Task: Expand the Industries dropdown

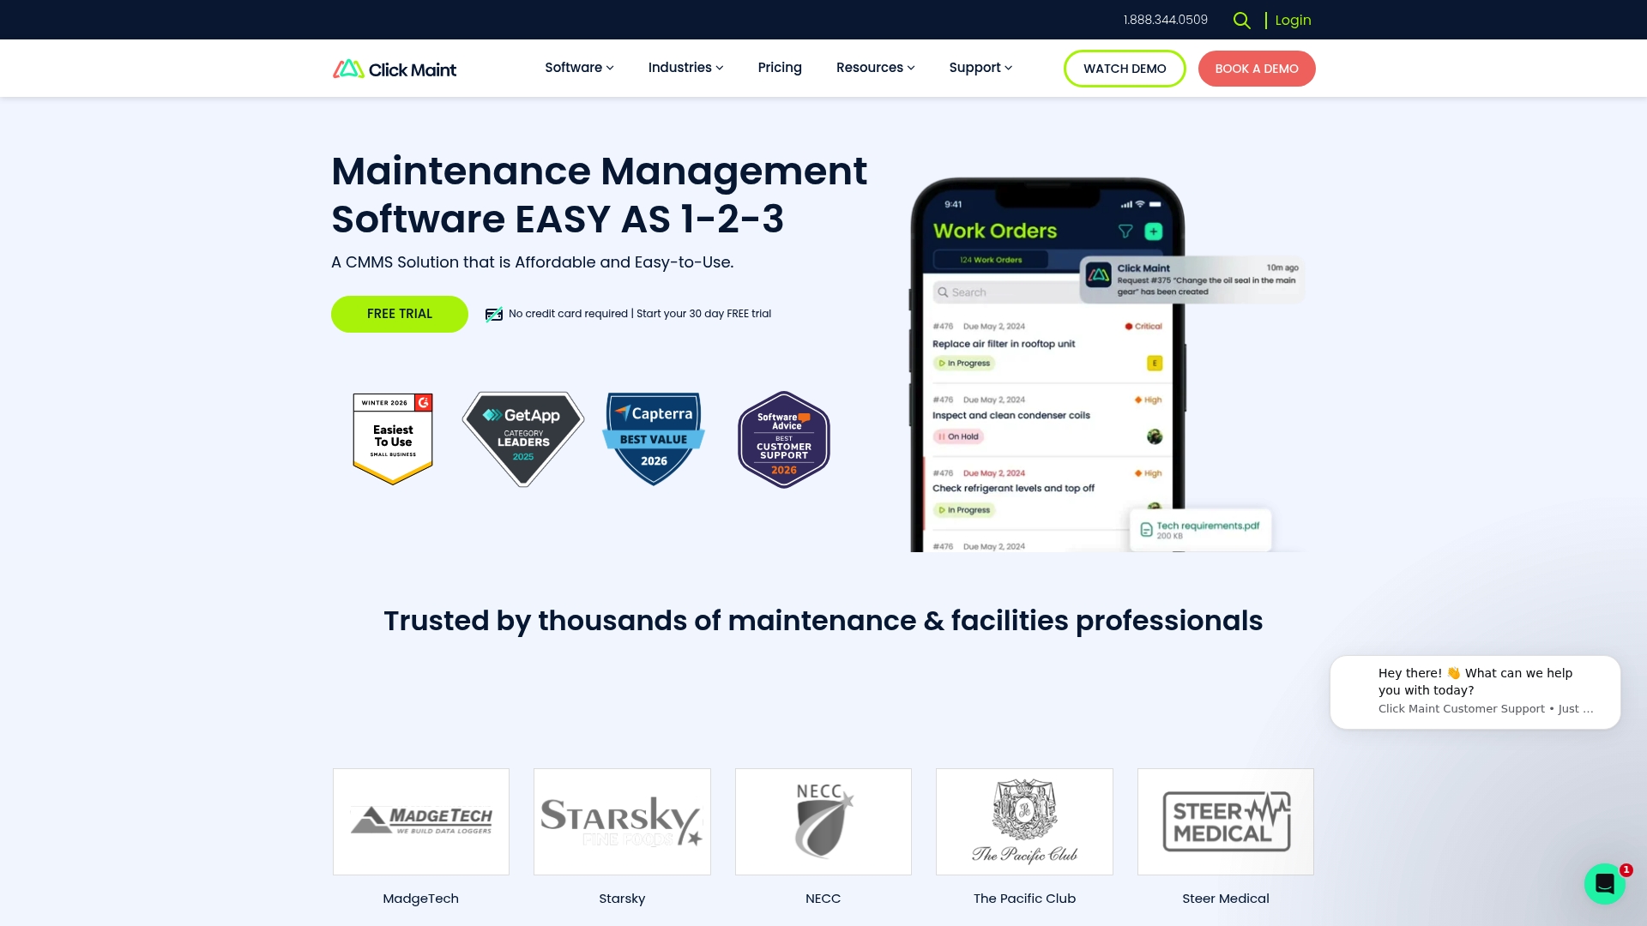Action: pos(685,68)
